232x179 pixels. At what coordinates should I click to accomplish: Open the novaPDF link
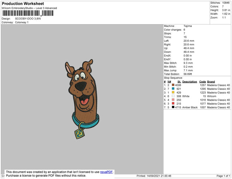coord(106,172)
